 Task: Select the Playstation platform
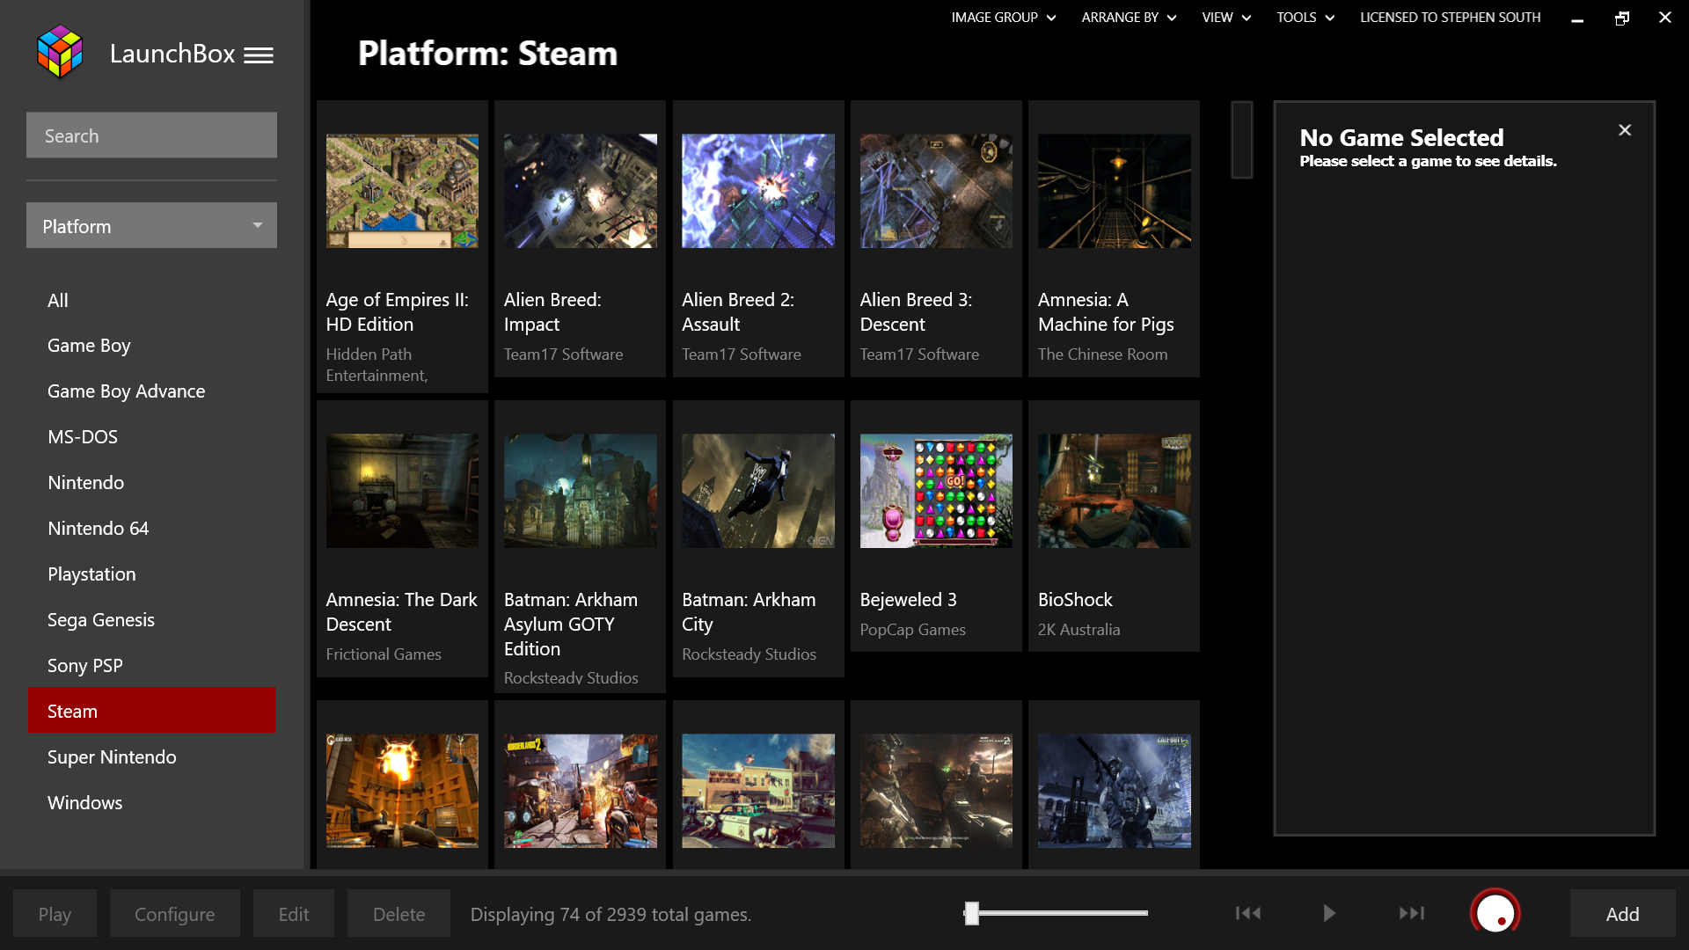[151, 574]
